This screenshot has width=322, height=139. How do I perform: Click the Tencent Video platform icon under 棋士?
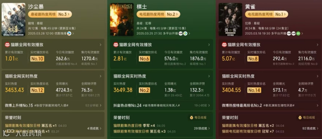pos(185,33)
